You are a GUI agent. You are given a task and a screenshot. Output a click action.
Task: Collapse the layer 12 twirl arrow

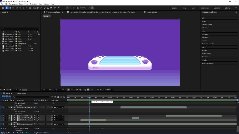coord(10,107)
